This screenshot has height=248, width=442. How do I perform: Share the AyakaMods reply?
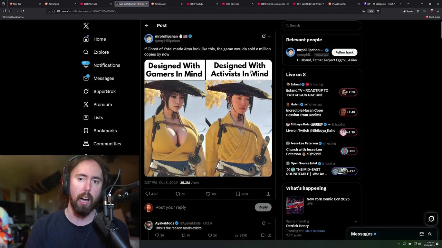270,235
